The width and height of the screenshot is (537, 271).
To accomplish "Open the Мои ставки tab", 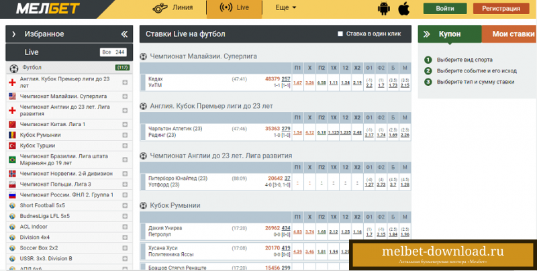I will click(x=509, y=34).
